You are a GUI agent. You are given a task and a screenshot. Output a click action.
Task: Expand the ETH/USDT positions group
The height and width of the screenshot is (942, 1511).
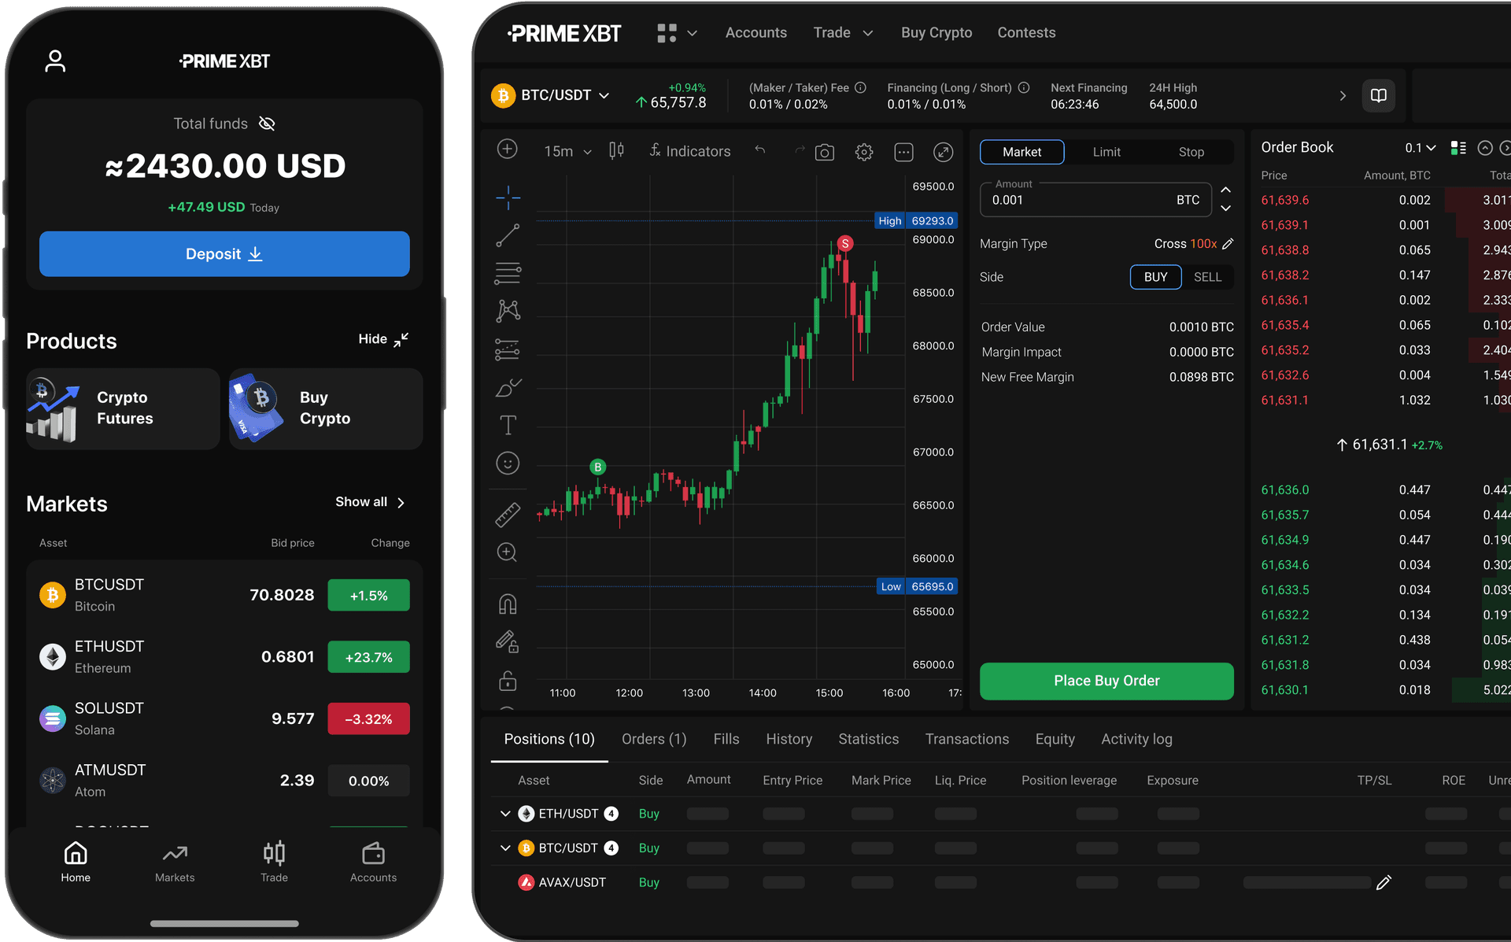click(x=505, y=814)
